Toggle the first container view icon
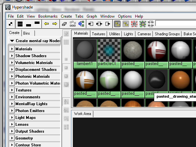The height and width of the screenshot is (147, 196). pyautogui.click(x=117, y=24)
